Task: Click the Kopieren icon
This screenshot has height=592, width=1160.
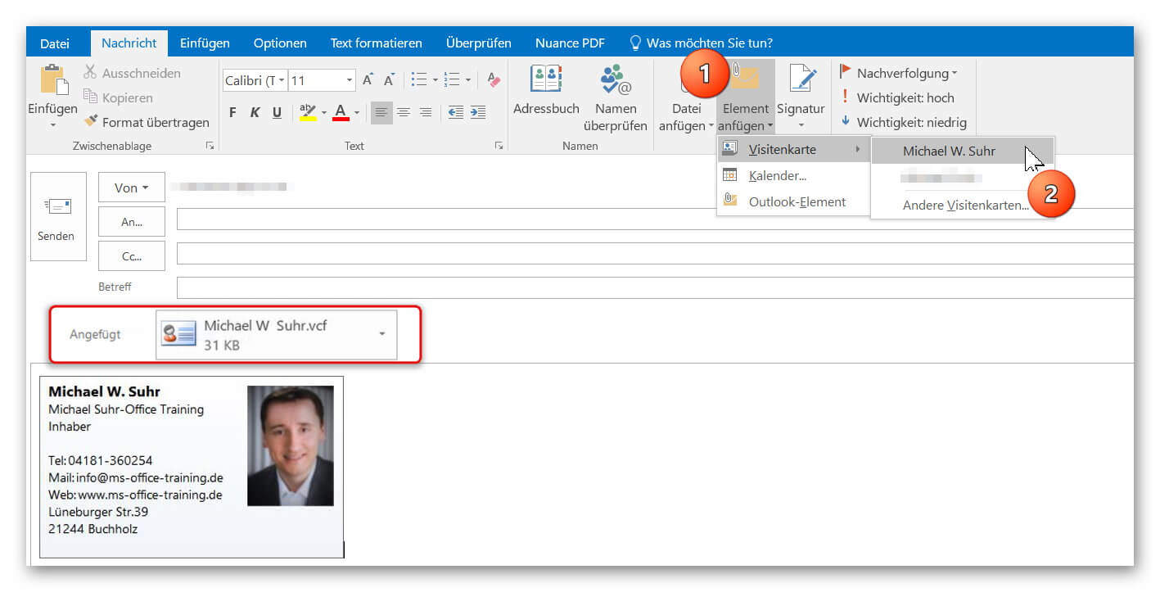Action: click(90, 97)
